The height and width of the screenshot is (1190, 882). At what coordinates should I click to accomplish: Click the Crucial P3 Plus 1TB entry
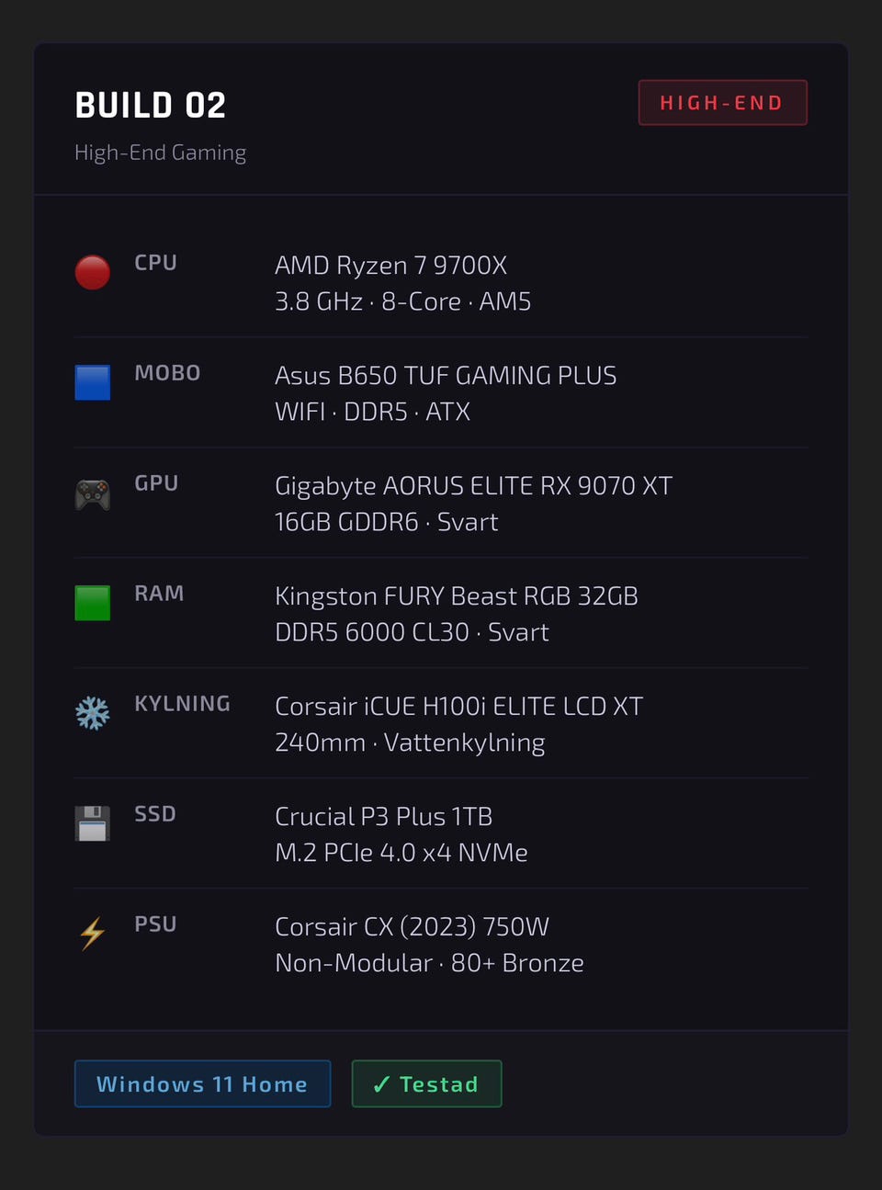383,817
